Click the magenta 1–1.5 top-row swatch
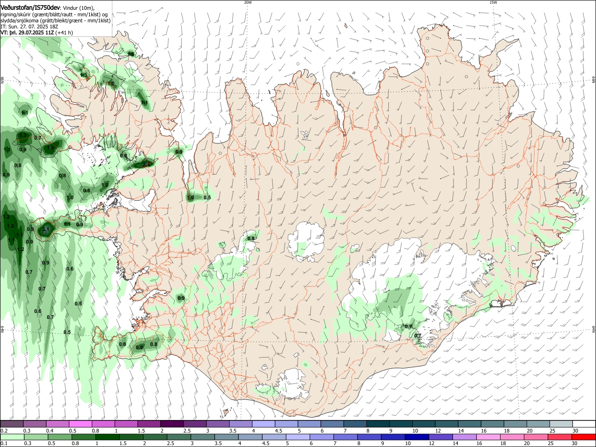The width and height of the screenshot is (596, 447). click(x=126, y=424)
